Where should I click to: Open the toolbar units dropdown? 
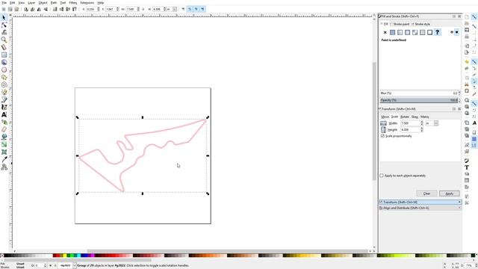pyautogui.click(x=172, y=10)
